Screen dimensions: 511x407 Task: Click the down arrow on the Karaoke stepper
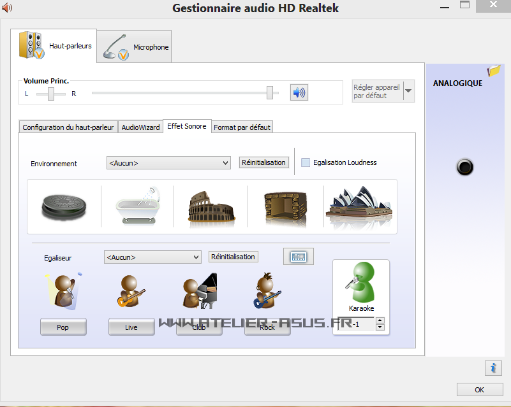(x=380, y=327)
